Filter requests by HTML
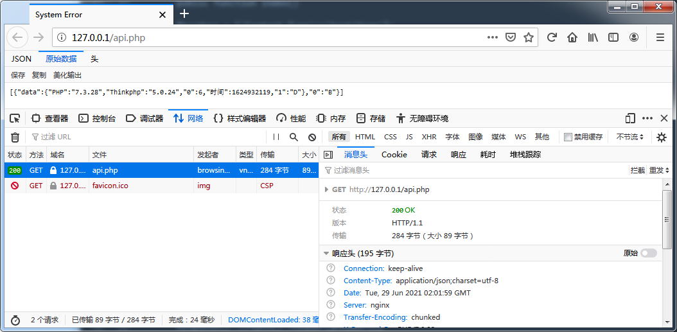677x332 pixels. click(365, 137)
